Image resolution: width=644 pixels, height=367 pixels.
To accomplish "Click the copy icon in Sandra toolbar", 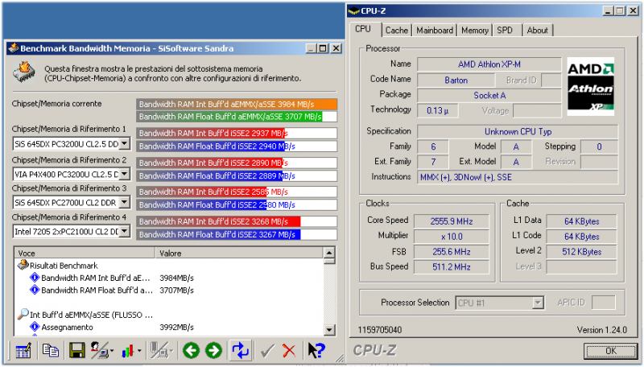I will pos(51,350).
